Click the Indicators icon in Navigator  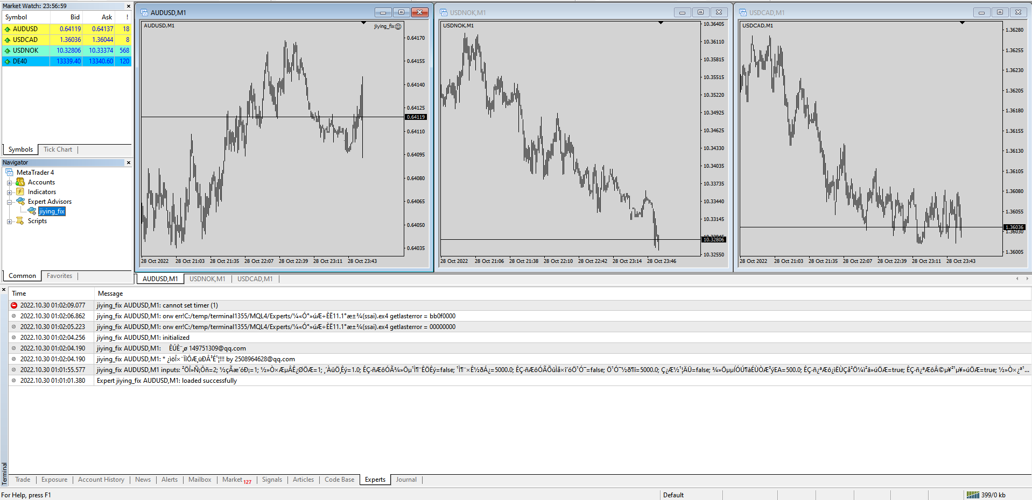(20, 192)
